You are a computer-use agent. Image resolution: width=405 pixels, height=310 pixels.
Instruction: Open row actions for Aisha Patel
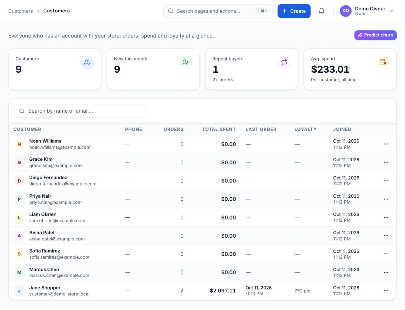coord(386,236)
